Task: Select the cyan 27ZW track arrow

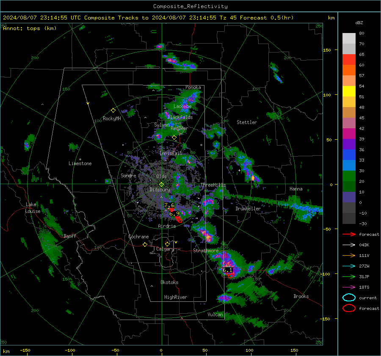Action: [349, 266]
